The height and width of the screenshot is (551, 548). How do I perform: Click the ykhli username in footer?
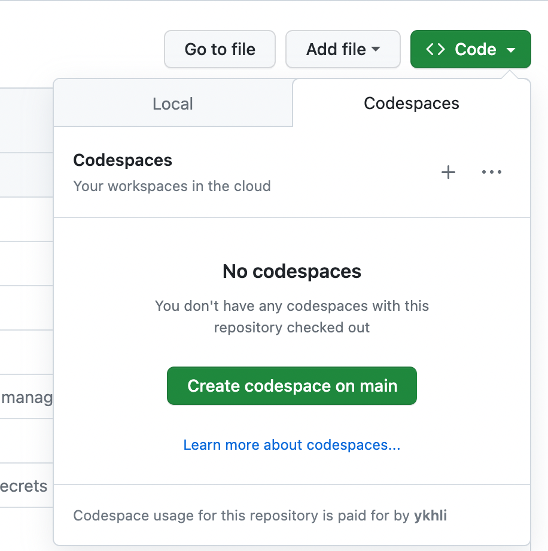(x=430, y=516)
